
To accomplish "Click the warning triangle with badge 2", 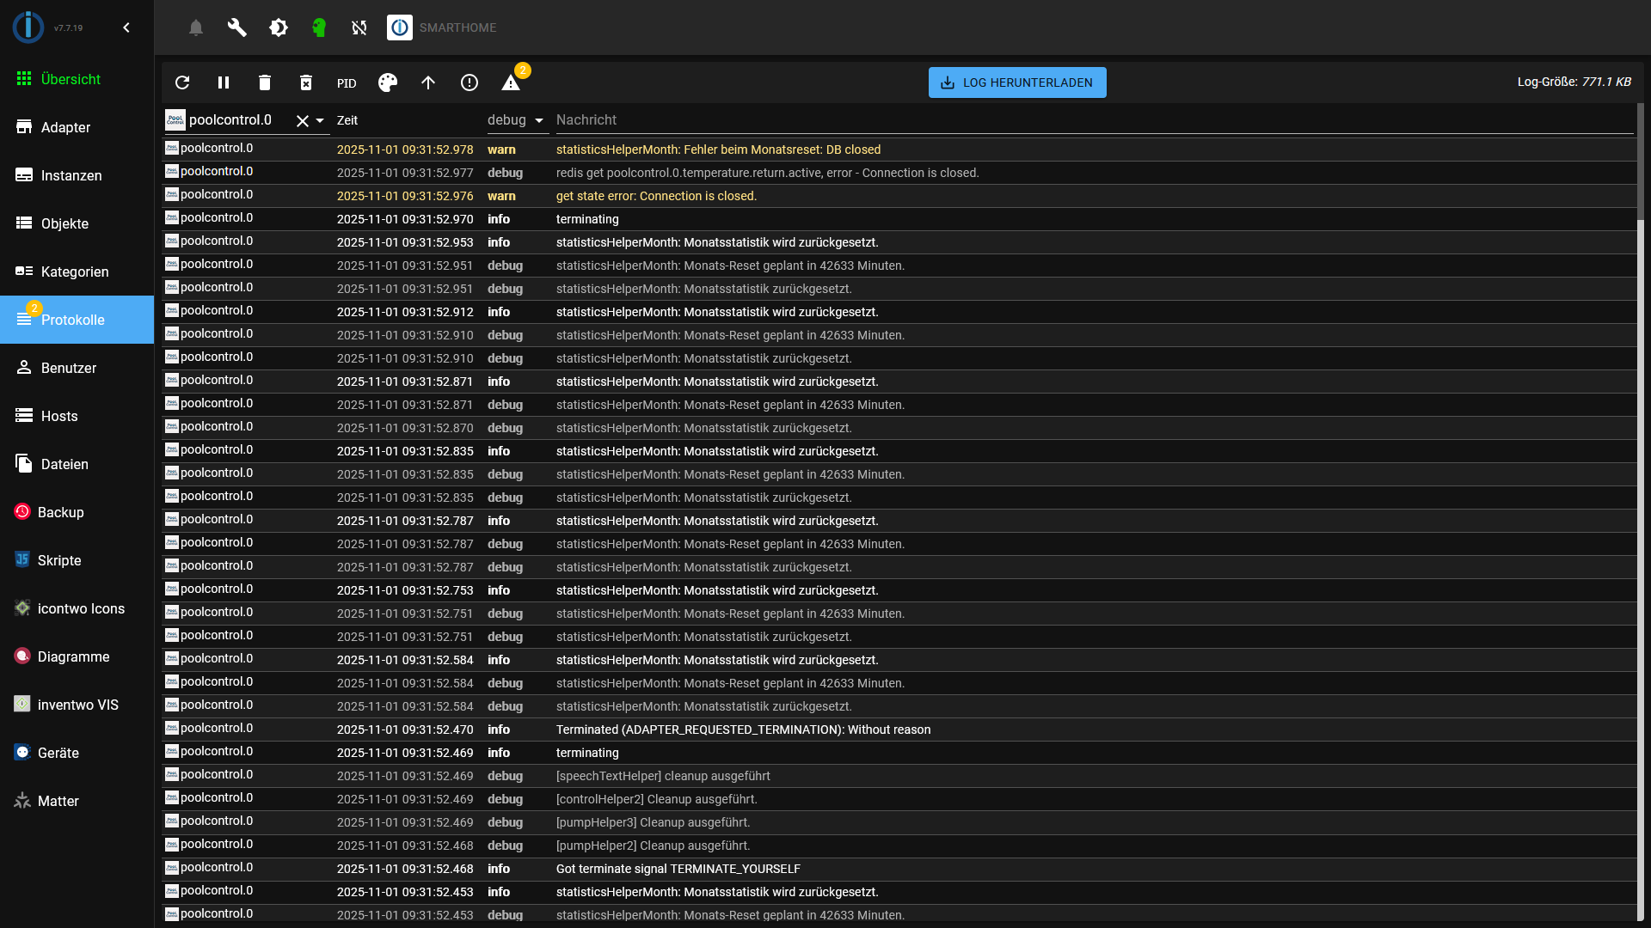I will click(x=512, y=82).
